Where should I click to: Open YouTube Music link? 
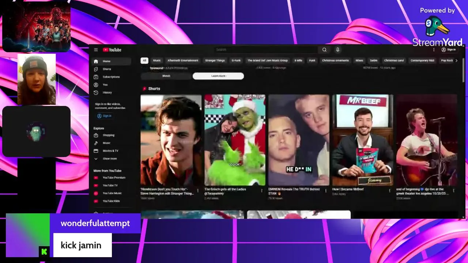pyautogui.click(x=112, y=193)
